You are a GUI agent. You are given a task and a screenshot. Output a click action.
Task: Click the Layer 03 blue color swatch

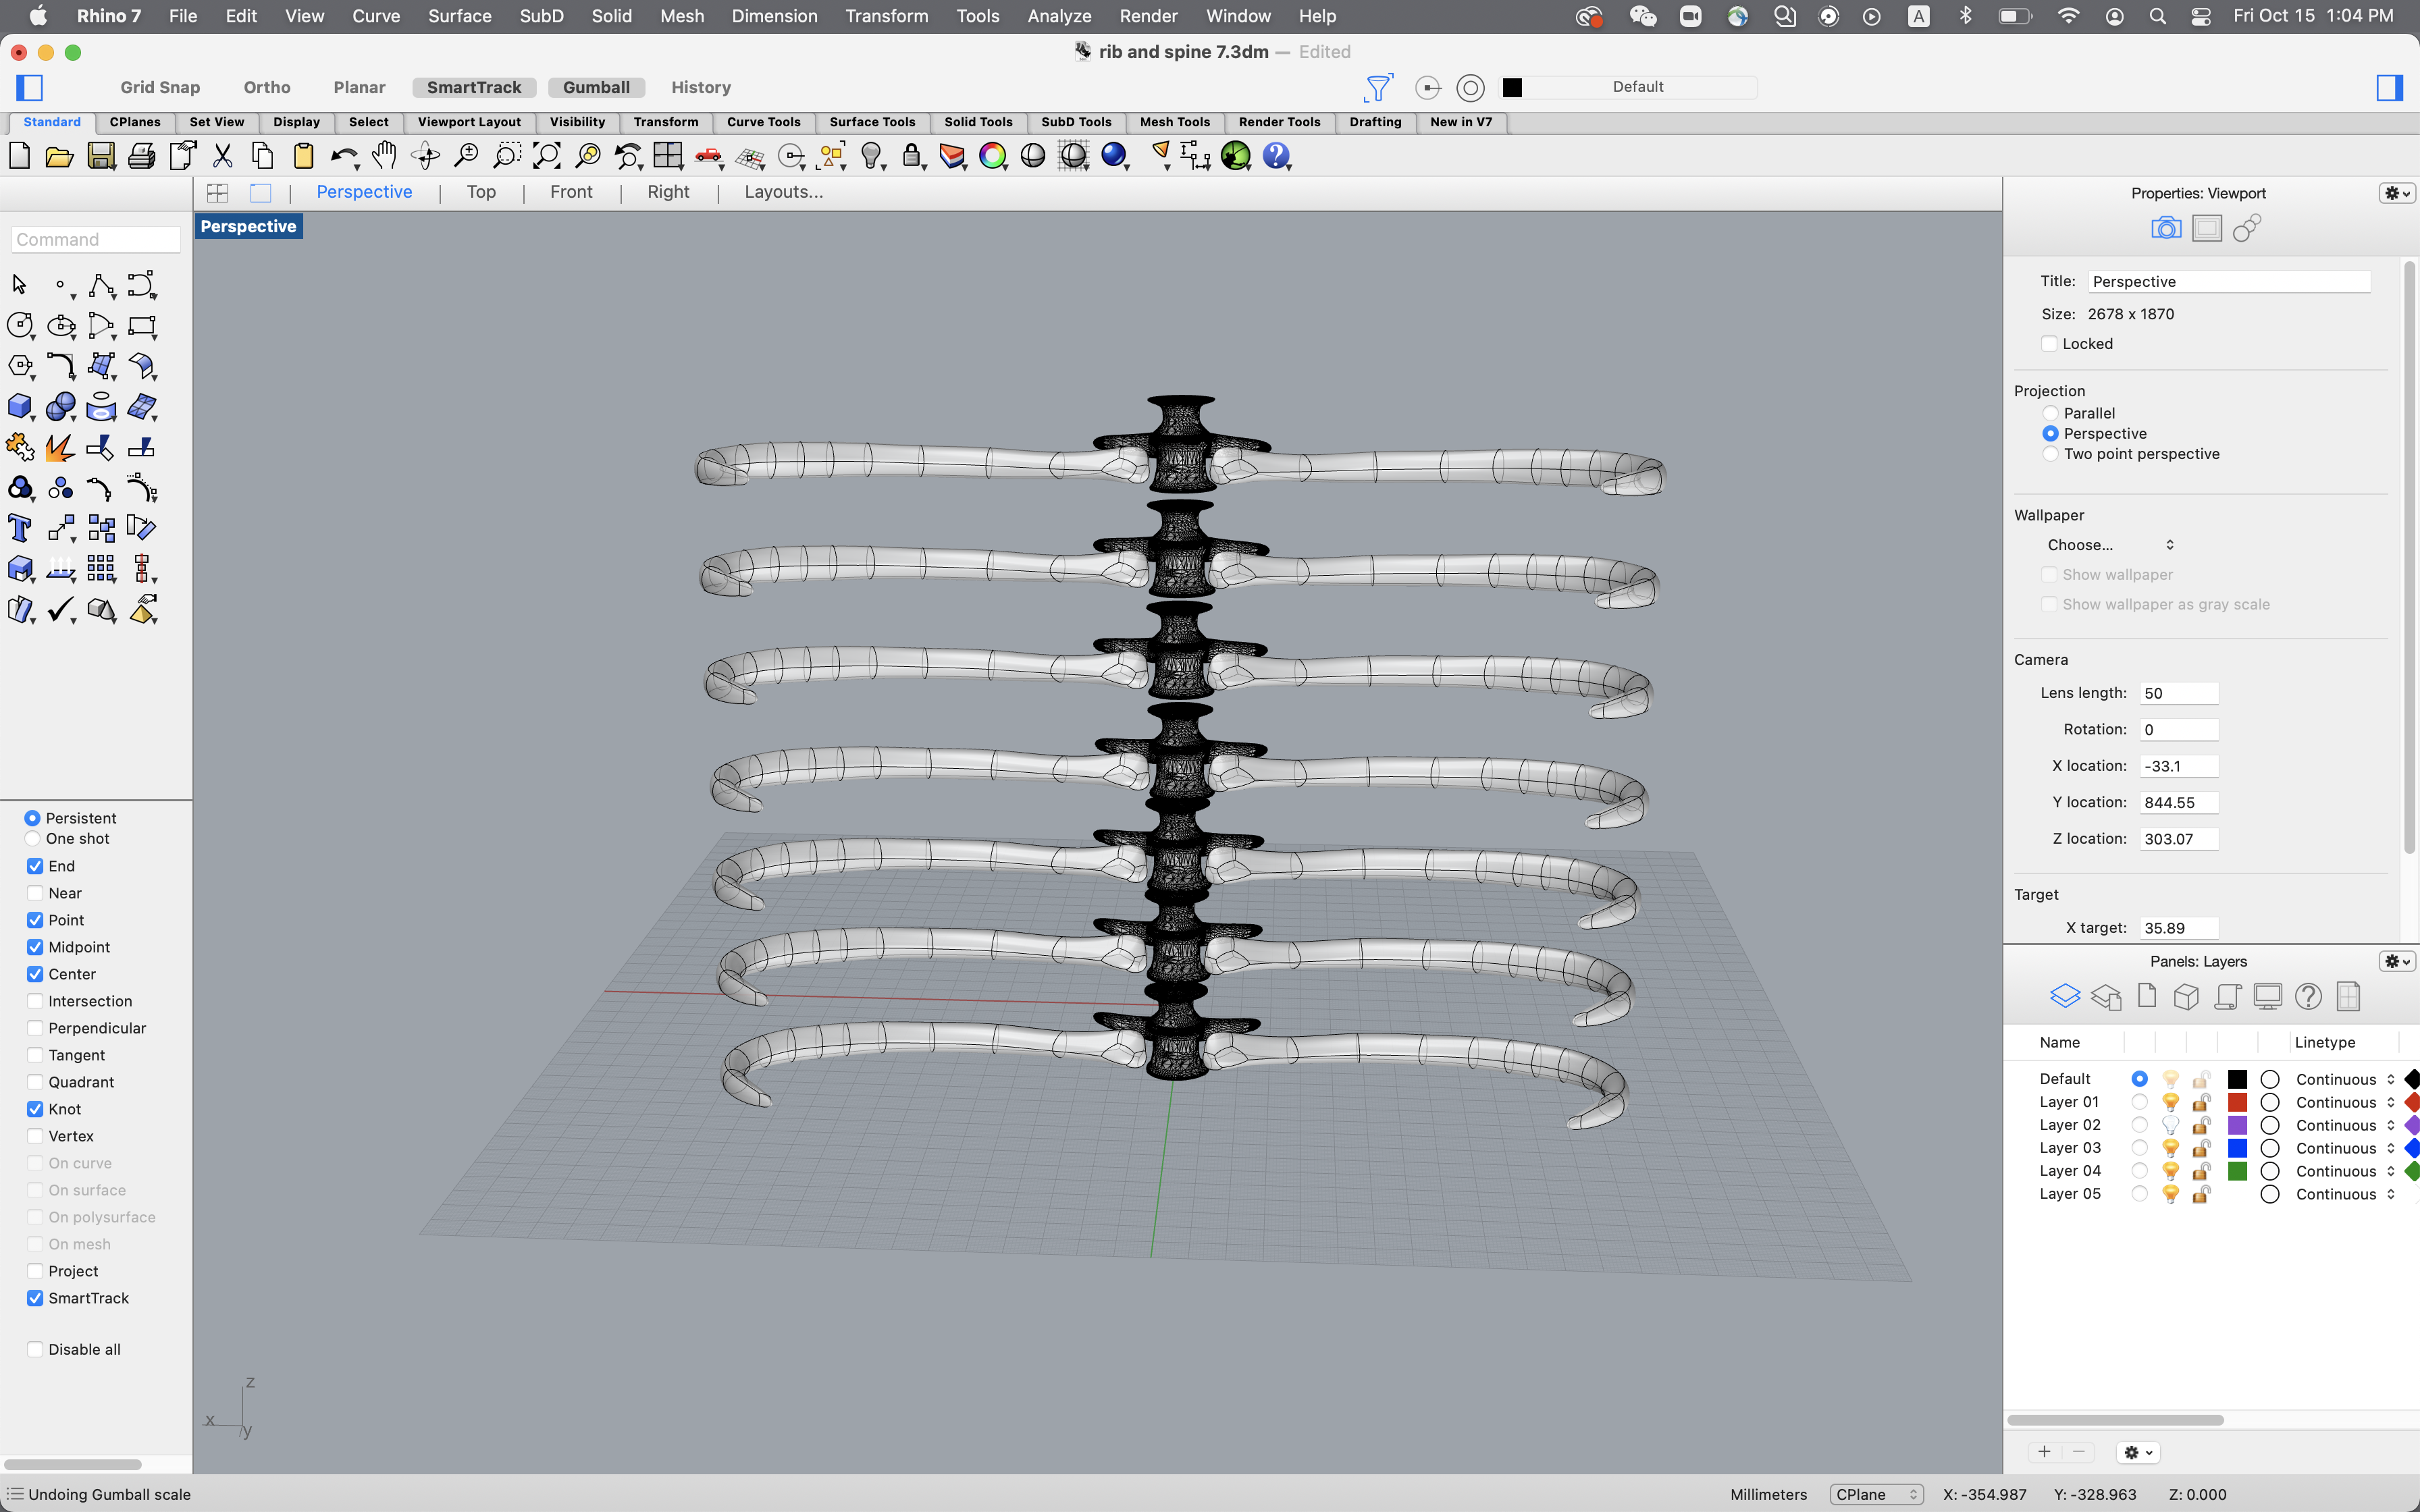pos(2238,1148)
